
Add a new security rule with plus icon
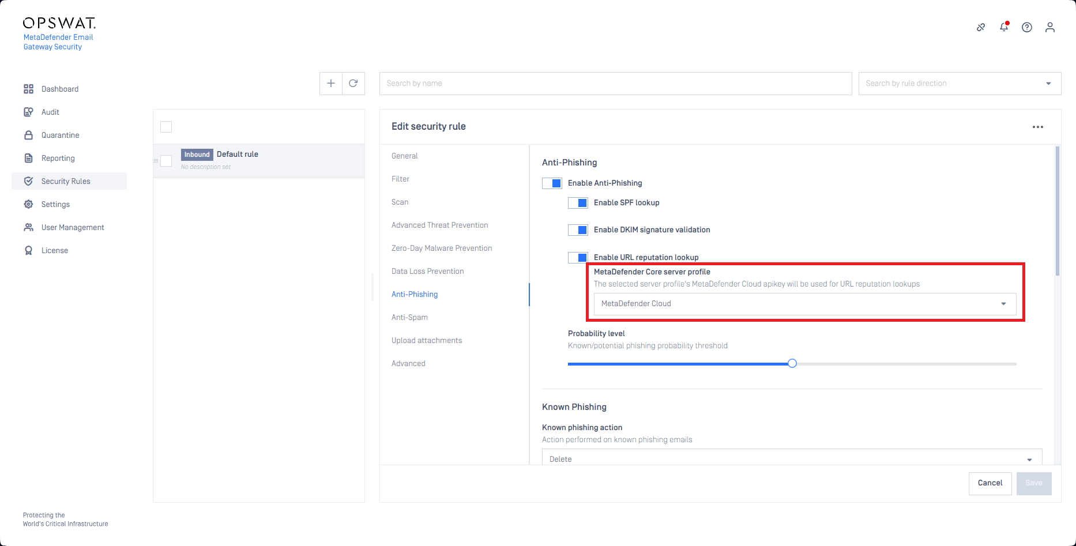(331, 83)
